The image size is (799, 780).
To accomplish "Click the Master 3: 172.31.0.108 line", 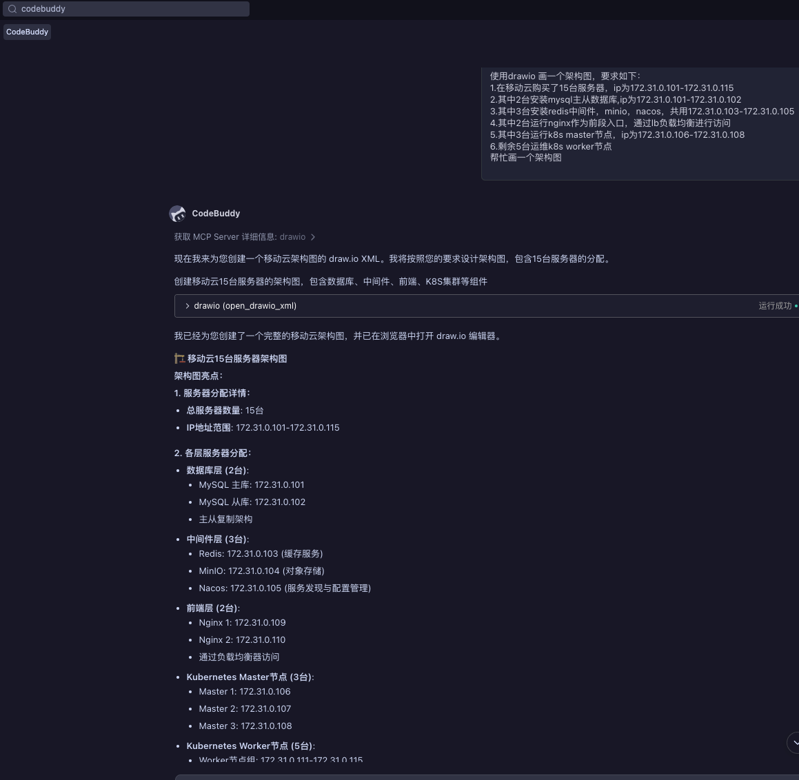I will point(245,726).
